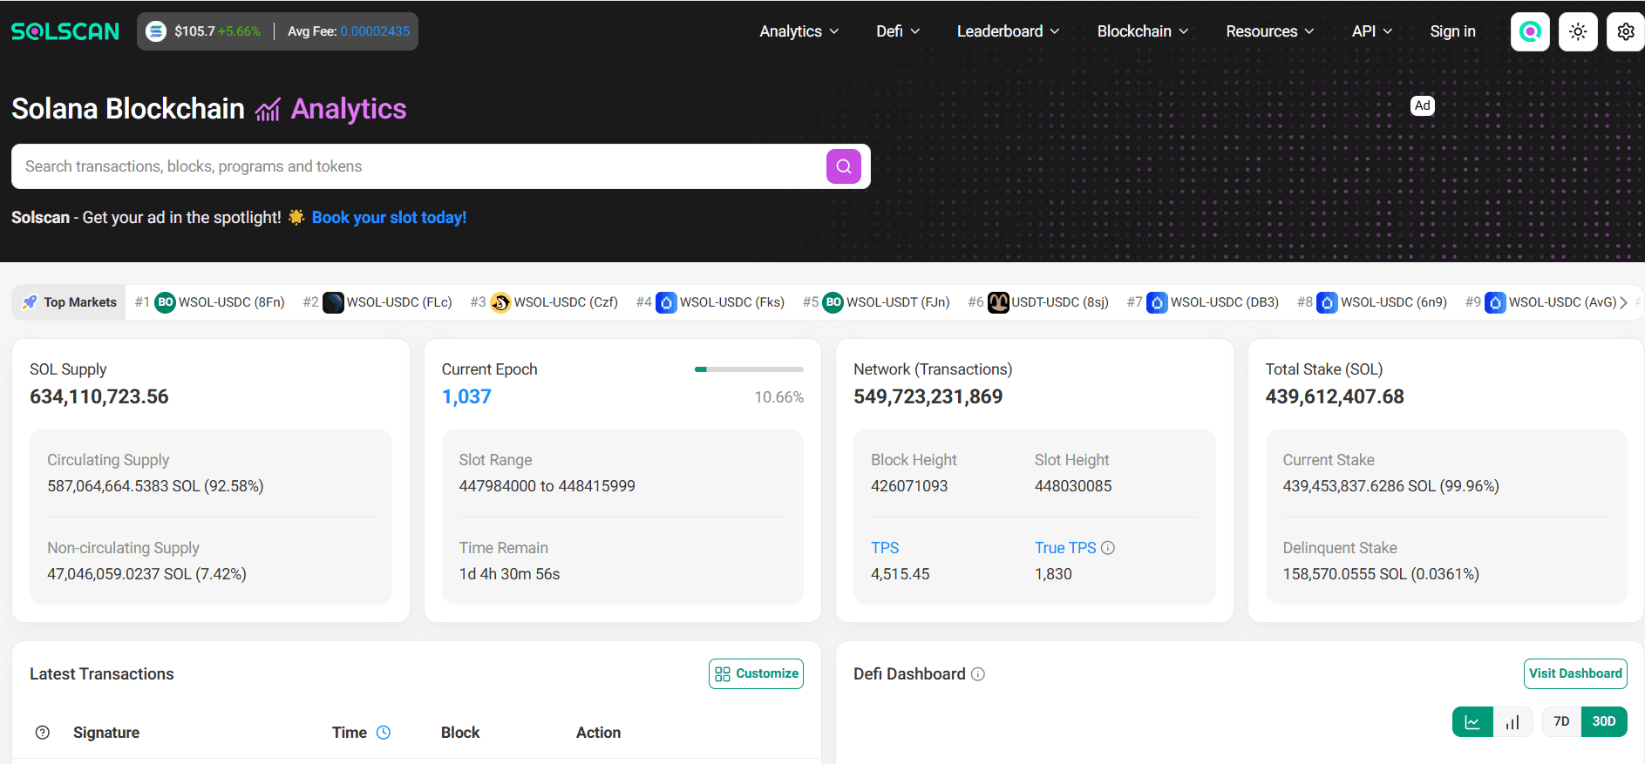Select the 7D time range
The image size is (1645, 764).
tap(1561, 721)
